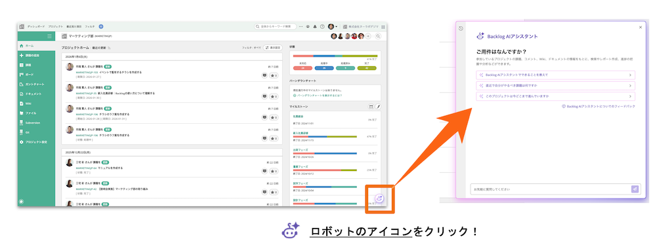Expand the +6 more members badge

pyautogui.click(x=367, y=36)
